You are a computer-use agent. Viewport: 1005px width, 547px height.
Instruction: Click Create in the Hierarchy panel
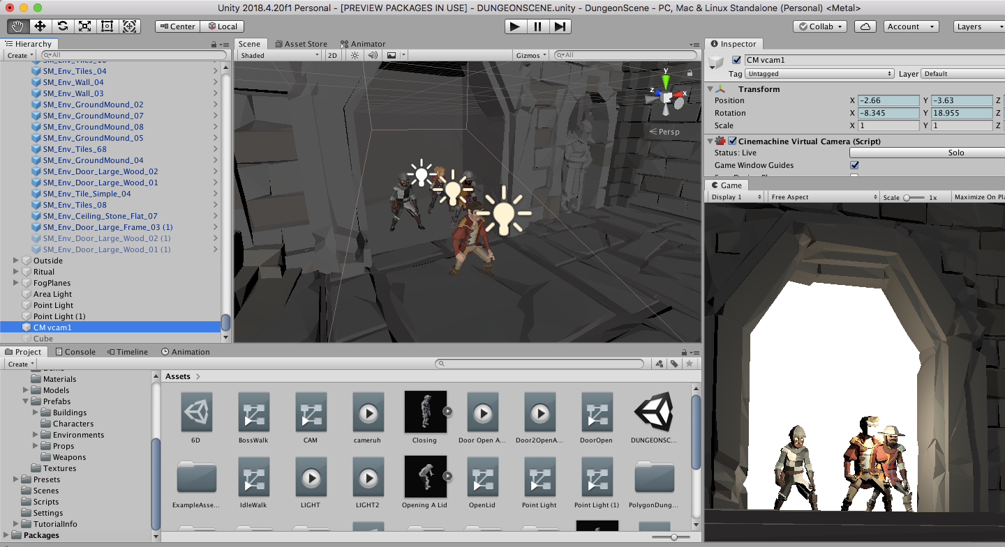[20, 55]
